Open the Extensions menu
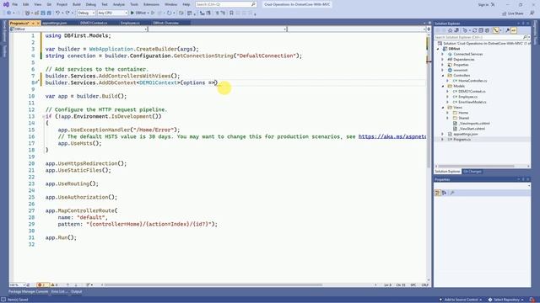 click(151, 4)
